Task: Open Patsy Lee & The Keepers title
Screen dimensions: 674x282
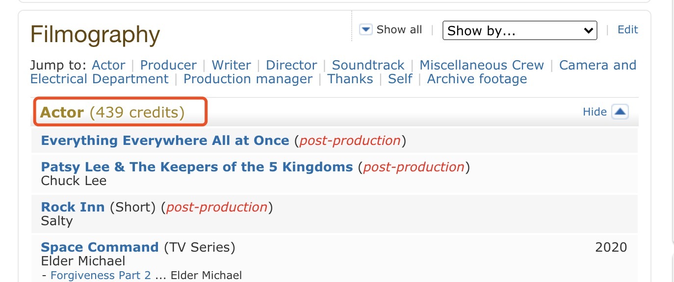Action: point(197,167)
